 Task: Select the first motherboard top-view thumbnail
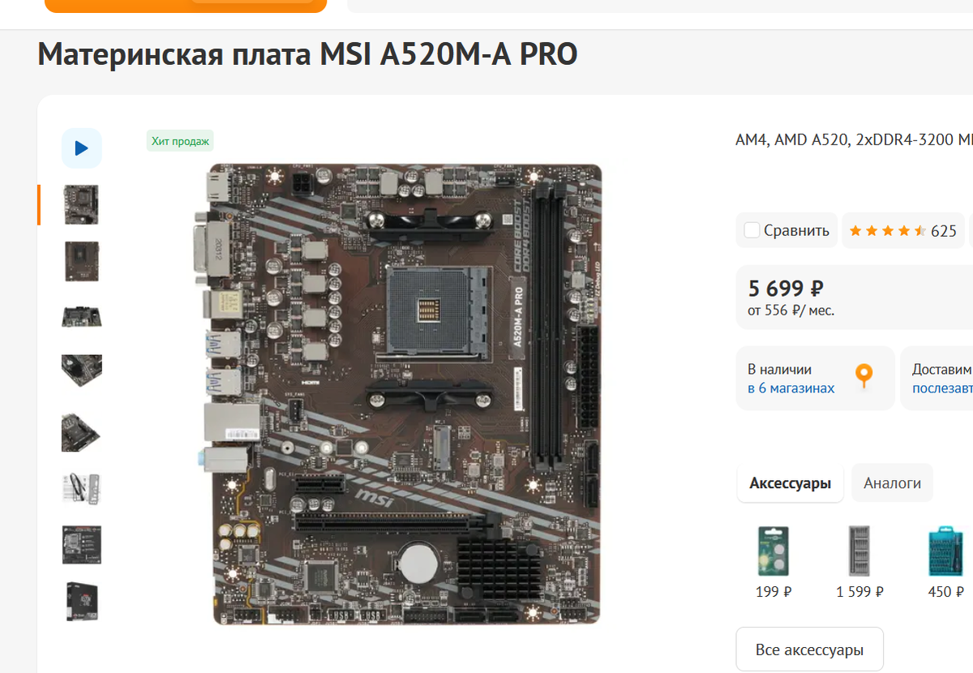(81, 205)
